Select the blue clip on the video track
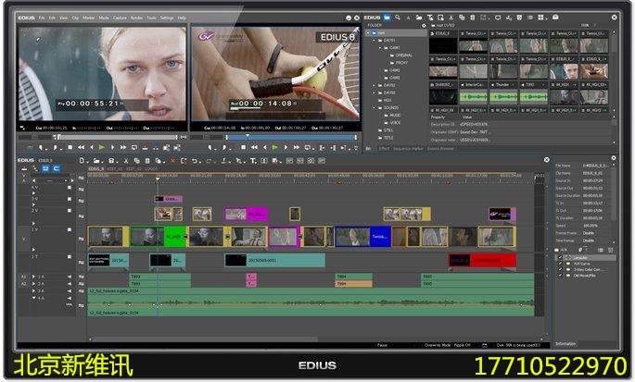This screenshot has width=635, height=382. tap(362, 237)
